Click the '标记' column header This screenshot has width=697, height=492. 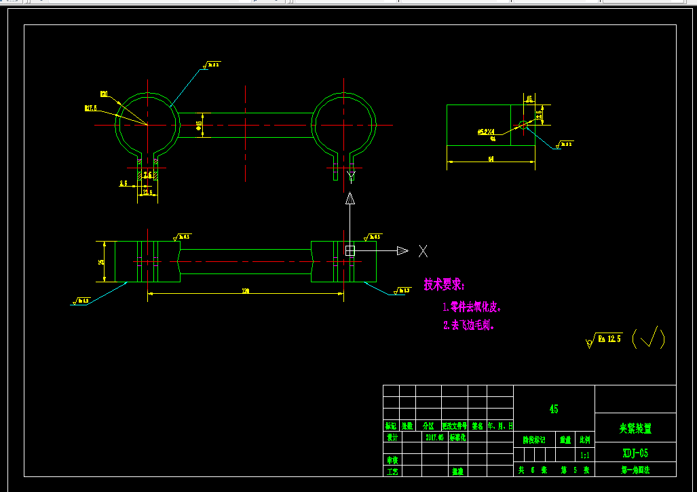[391, 425]
